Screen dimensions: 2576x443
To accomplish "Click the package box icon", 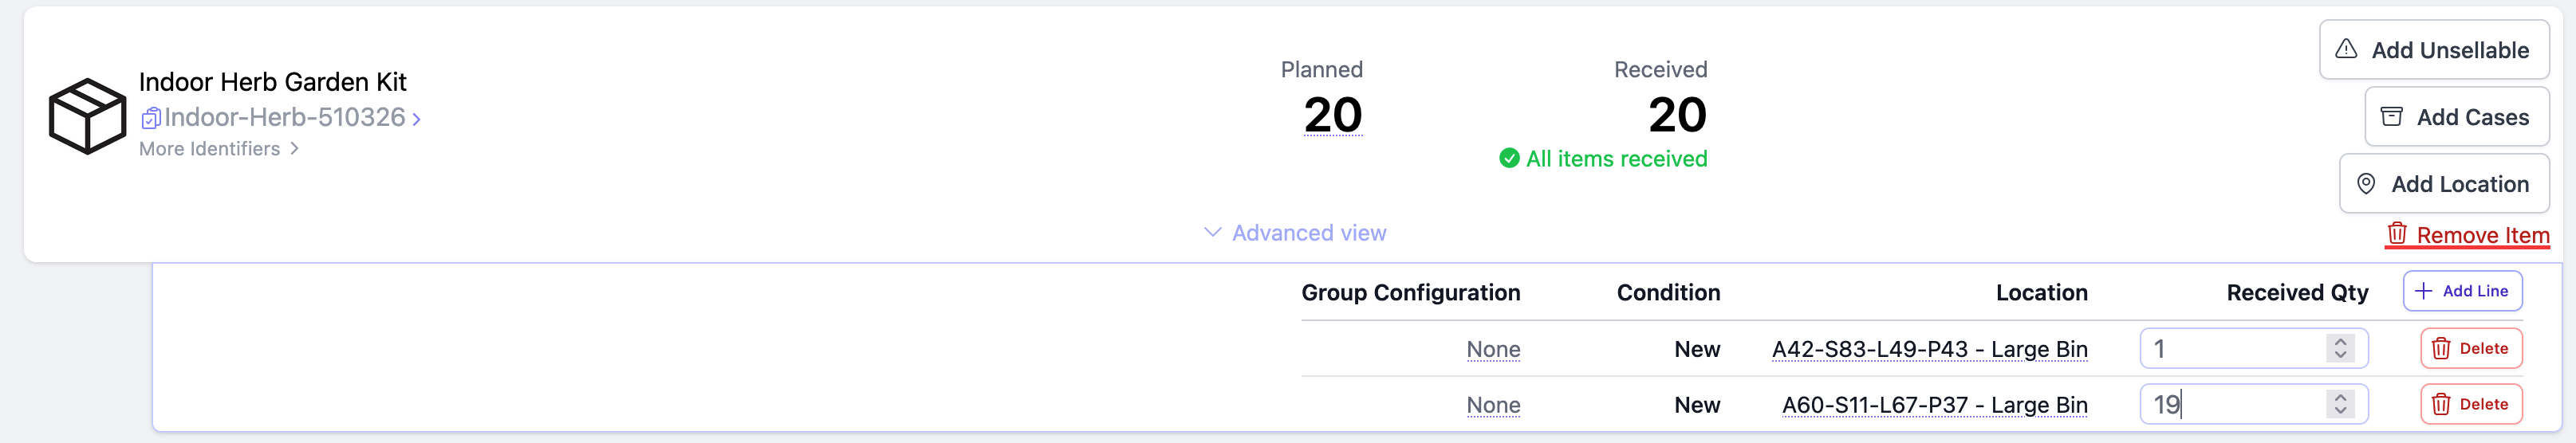I will pyautogui.click(x=87, y=116).
